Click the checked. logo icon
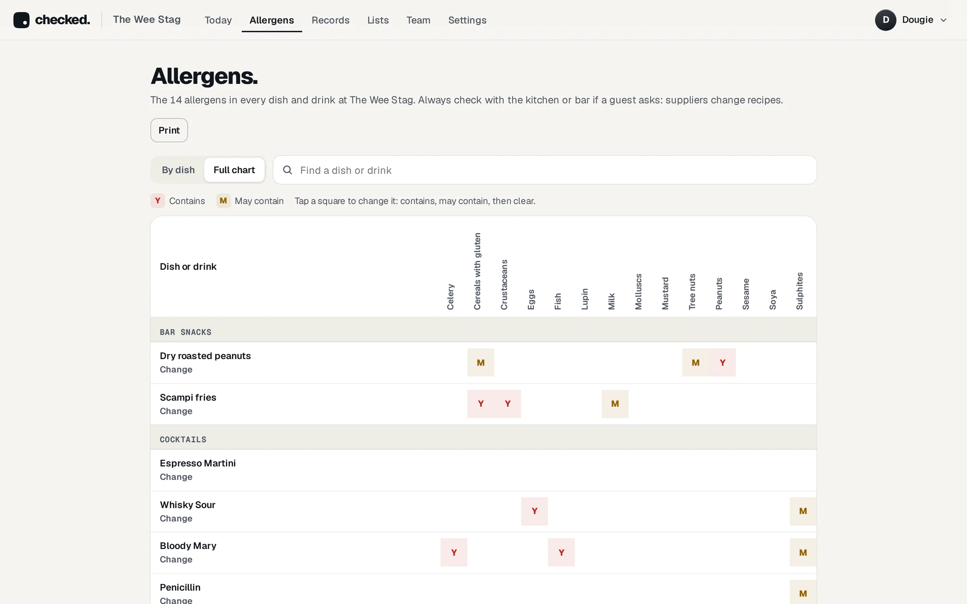The width and height of the screenshot is (967, 604). pyautogui.click(x=21, y=20)
